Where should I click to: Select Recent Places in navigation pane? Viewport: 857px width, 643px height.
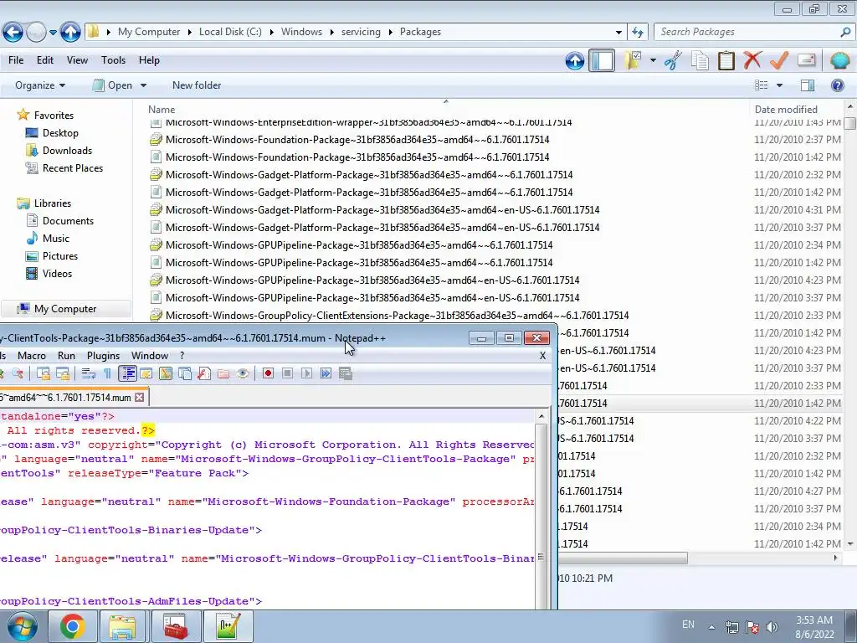(73, 167)
